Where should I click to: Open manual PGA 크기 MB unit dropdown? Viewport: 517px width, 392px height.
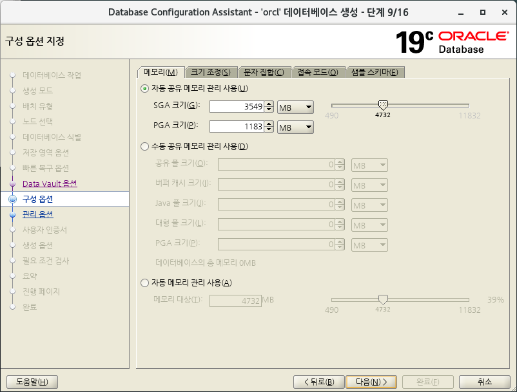tap(369, 245)
